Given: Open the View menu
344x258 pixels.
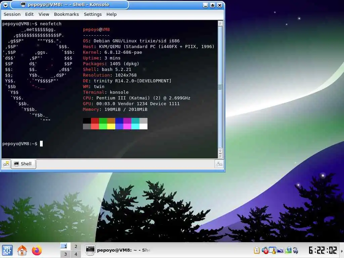Looking at the screenshot, I should click(x=44, y=14).
